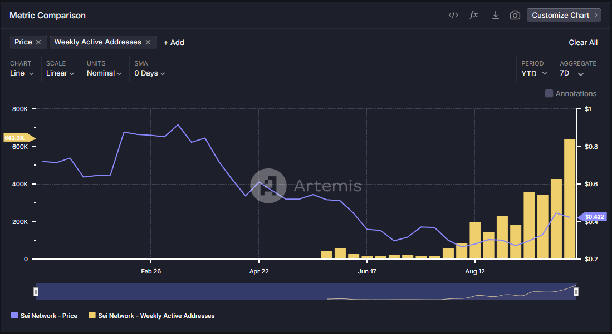Screen dimensions: 612x334
Task: Click the yellow Weekly Active Addresses swatch
Action: pyautogui.click(x=92, y=315)
